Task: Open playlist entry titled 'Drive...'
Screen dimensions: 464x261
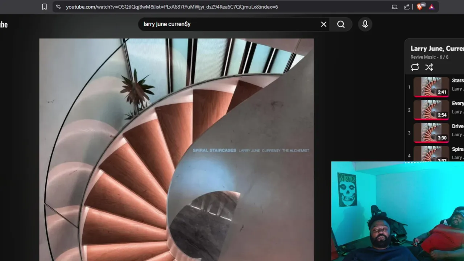Action: click(x=458, y=126)
